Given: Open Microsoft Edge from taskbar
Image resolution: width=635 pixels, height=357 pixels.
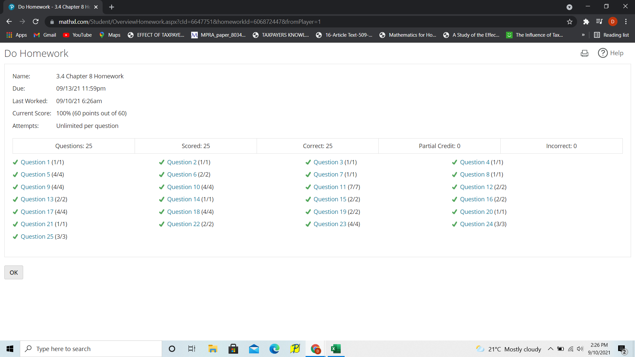Looking at the screenshot, I should click(x=274, y=349).
